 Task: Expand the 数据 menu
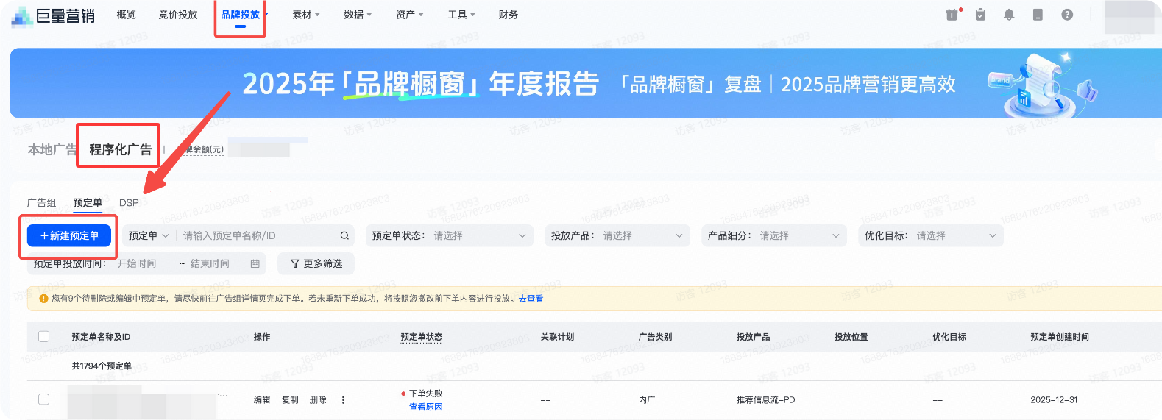pos(358,15)
